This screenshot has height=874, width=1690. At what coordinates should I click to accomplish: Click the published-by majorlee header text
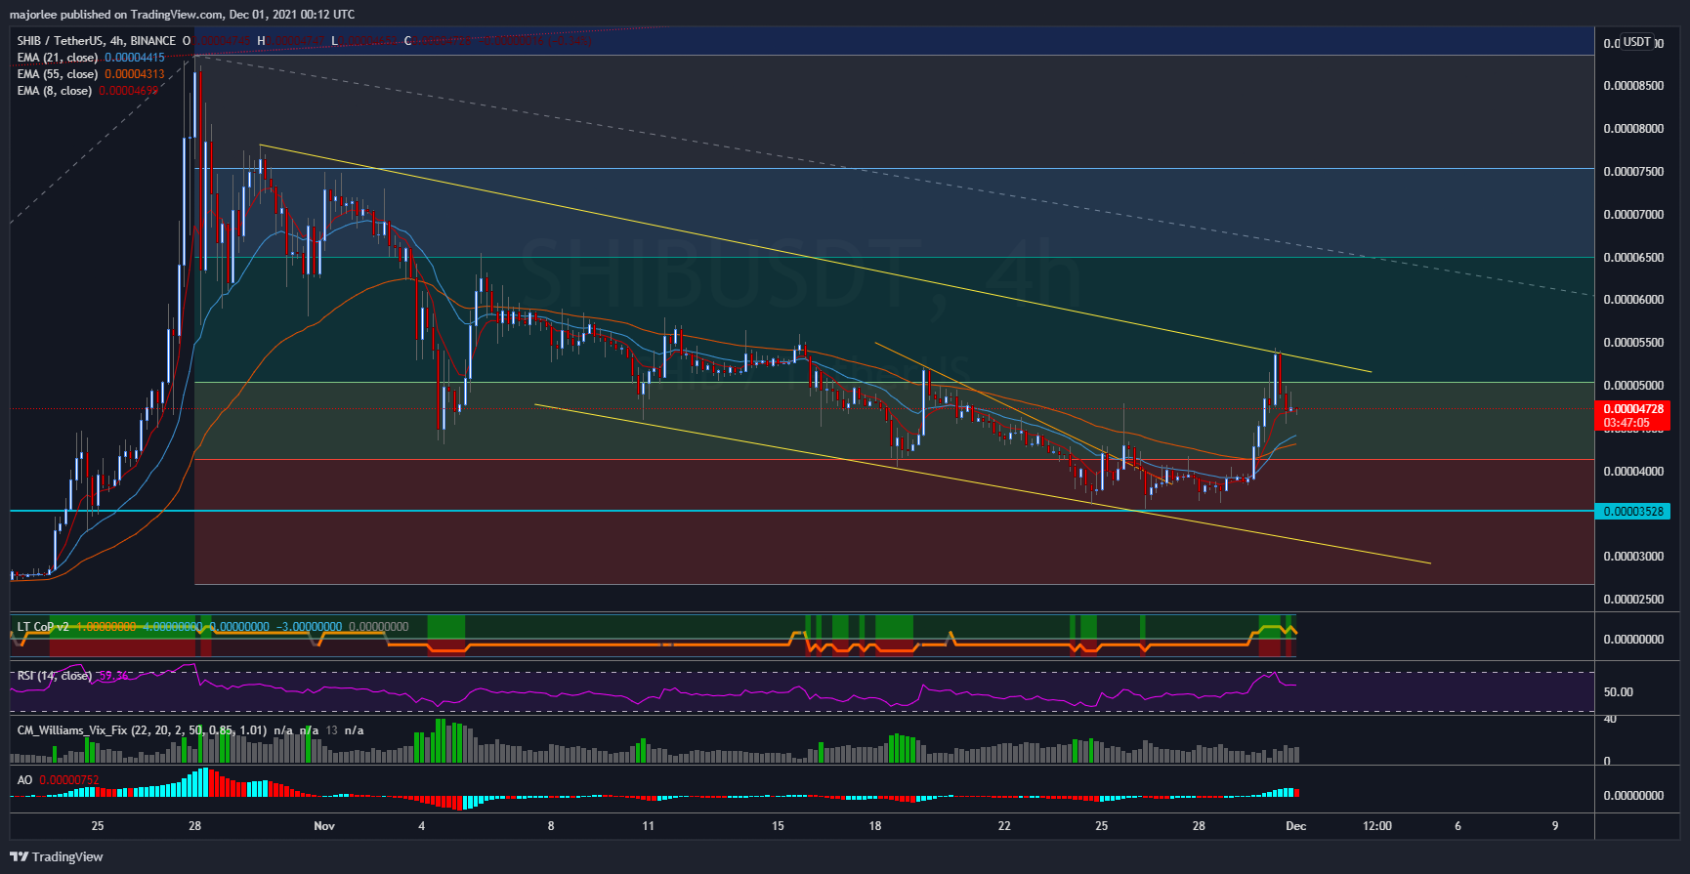[x=183, y=15]
